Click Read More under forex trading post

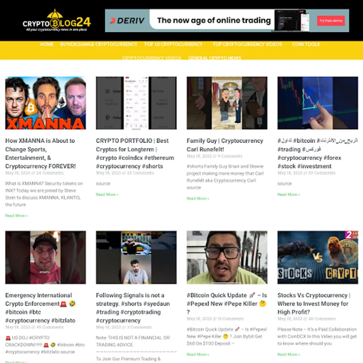pyautogui.click(x=289, y=194)
